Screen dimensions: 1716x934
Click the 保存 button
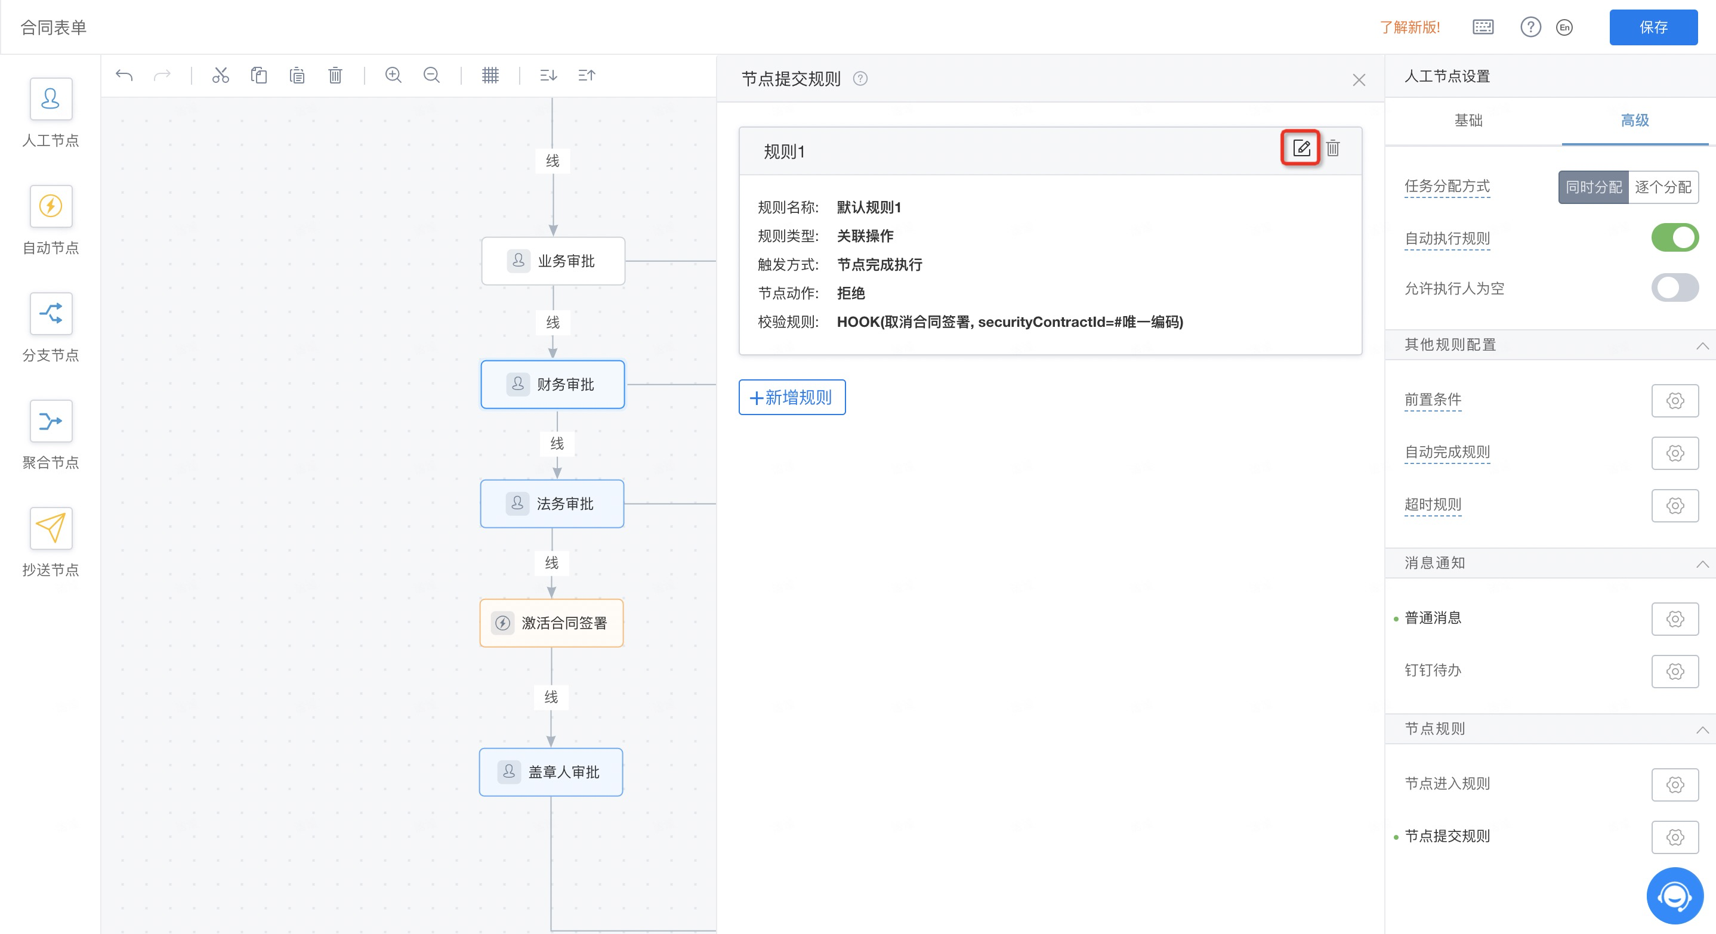[x=1653, y=27]
